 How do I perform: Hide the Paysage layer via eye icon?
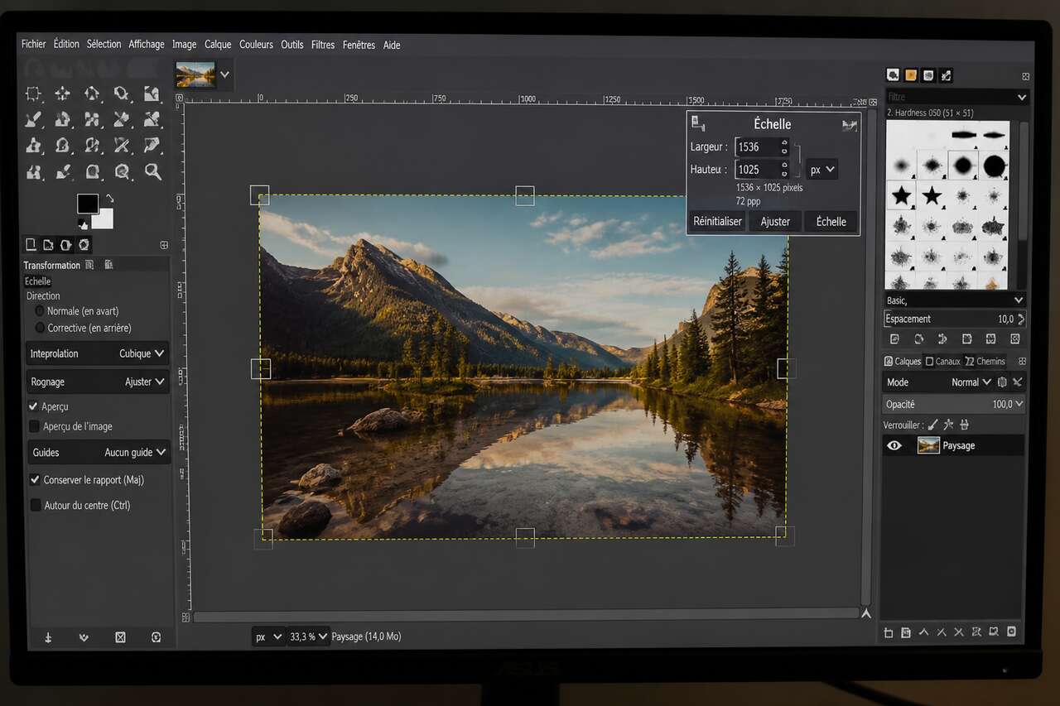click(x=894, y=445)
